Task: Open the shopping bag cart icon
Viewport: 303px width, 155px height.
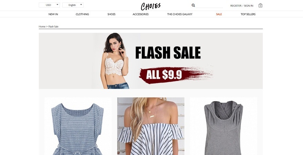Action: pos(260,6)
